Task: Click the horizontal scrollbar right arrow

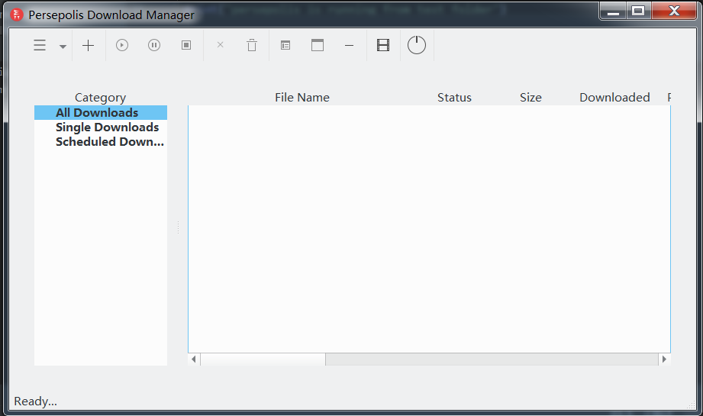Action: point(664,360)
